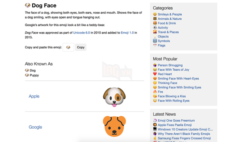Open the Activity category link
Screen dimensions: 234x142
click(x=163, y=28)
